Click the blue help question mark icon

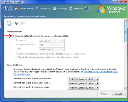click(x=87, y=9)
